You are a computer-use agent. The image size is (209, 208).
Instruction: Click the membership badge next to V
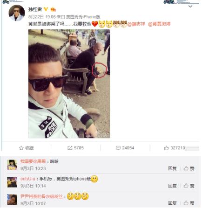[x=53, y=9]
